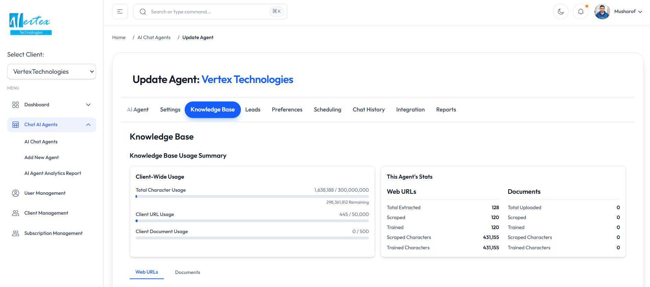Viewport: 650px width, 287px height.
Task: Click Total Uploaded label
Action: (x=524, y=207)
